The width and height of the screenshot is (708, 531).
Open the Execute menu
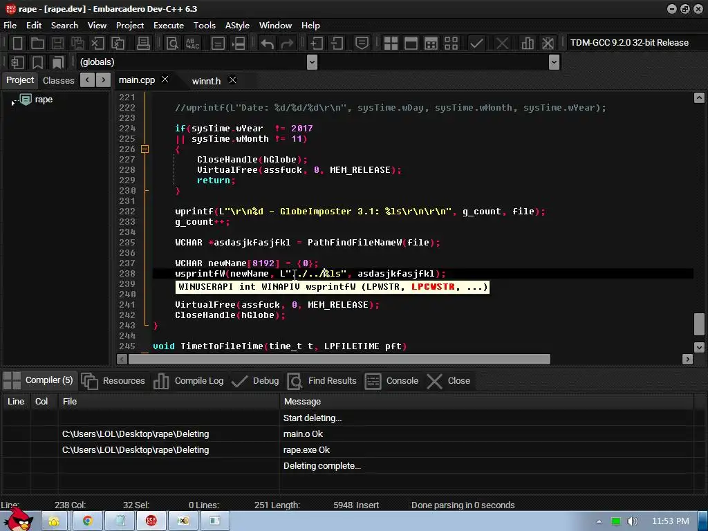pos(169,26)
